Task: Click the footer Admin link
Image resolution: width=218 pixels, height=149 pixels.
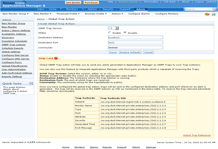Action: pos(136,147)
